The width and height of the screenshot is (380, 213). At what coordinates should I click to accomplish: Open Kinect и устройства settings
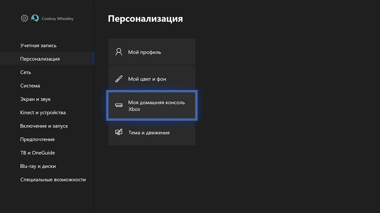tap(43, 113)
